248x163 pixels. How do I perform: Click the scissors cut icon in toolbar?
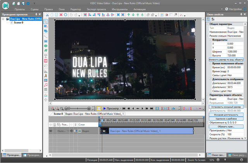click(x=47, y=15)
